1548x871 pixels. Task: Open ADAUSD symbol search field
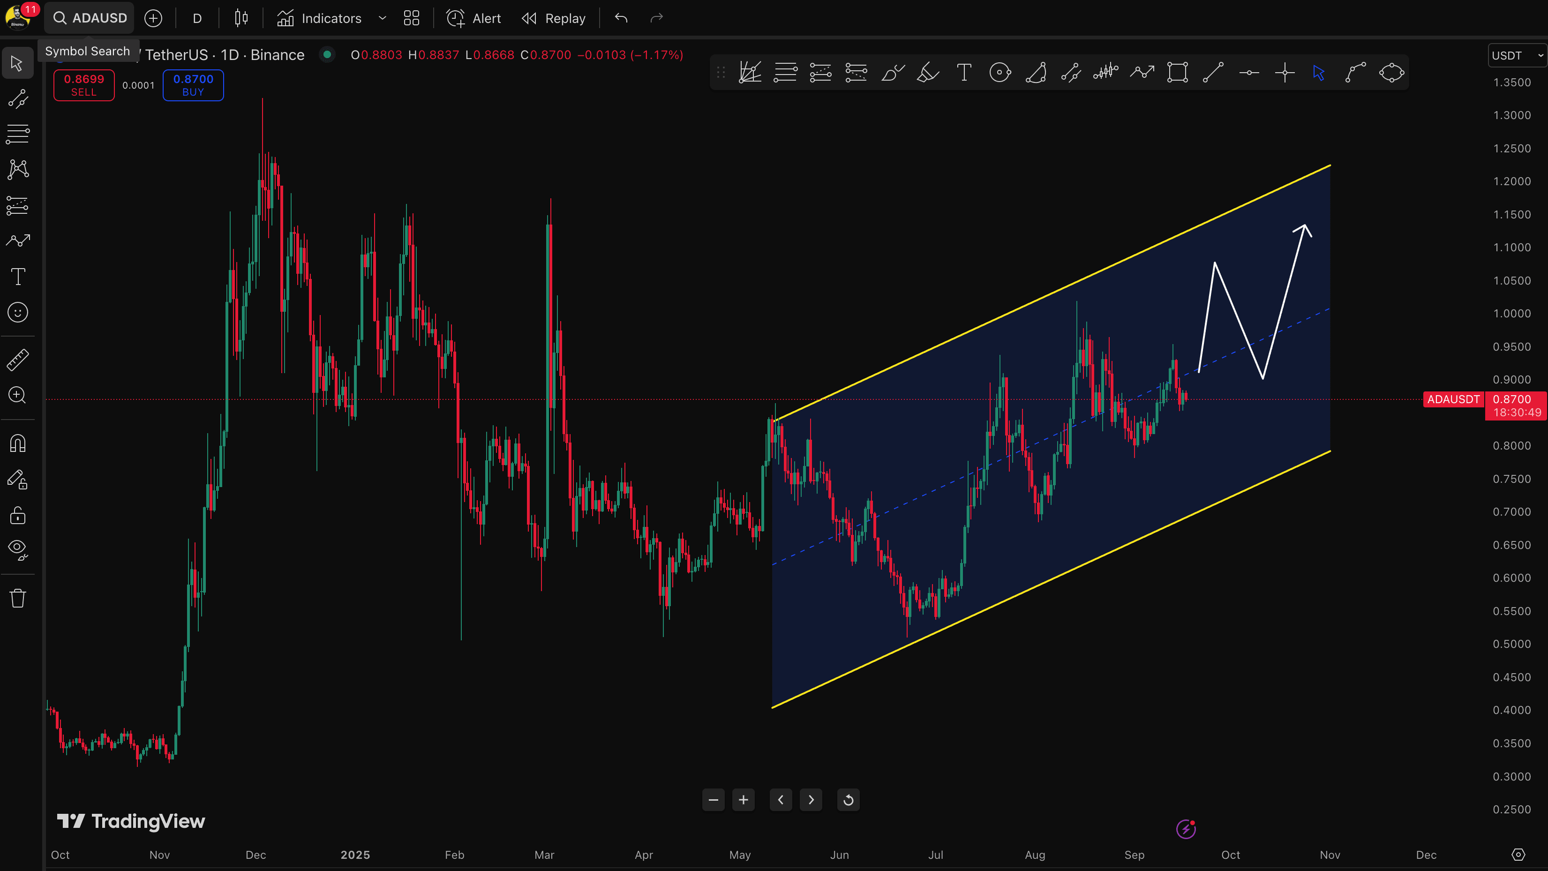[90, 18]
